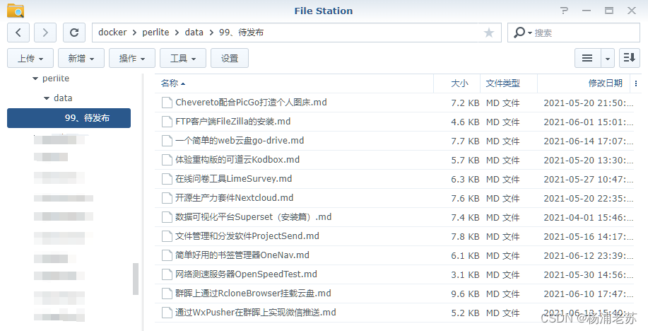Open the 工具 tools dropdown
The height and width of the screenshot is (331, 648).
tap(182, 58)
